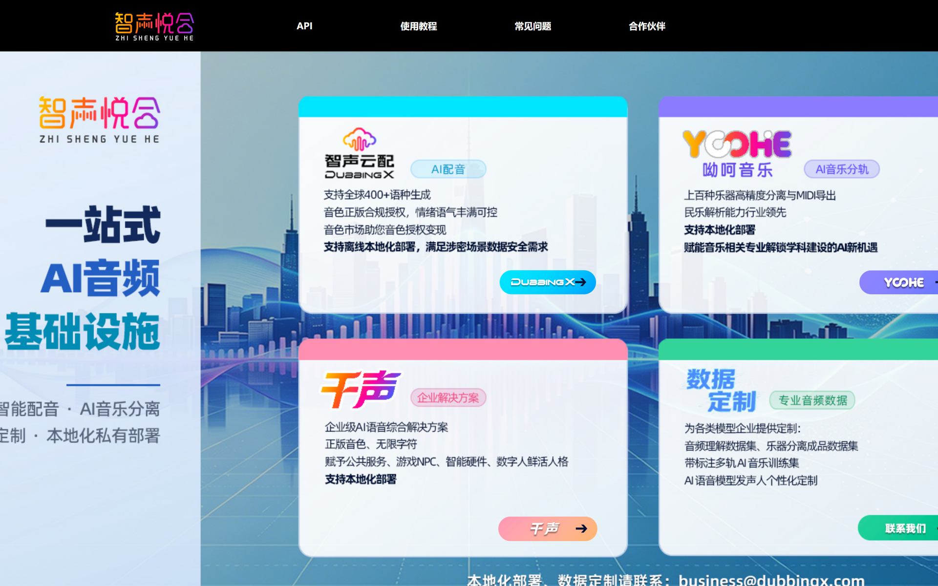
Task: Click the 智声云配 DubbingX cloud logo
Action: point(359,153)
